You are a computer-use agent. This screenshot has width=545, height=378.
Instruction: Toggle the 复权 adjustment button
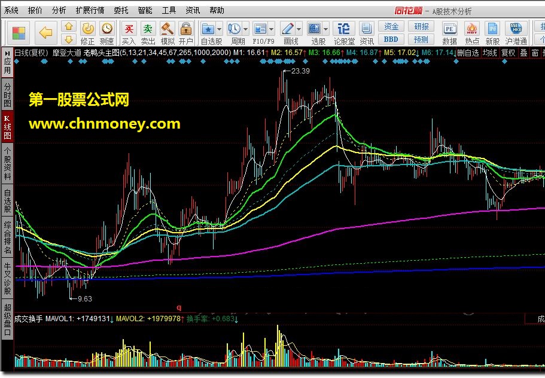click(508, 53)
